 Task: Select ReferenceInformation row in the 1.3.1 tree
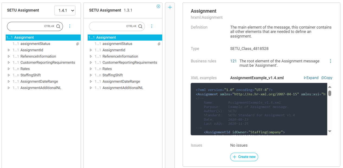[x=125, y=56]
